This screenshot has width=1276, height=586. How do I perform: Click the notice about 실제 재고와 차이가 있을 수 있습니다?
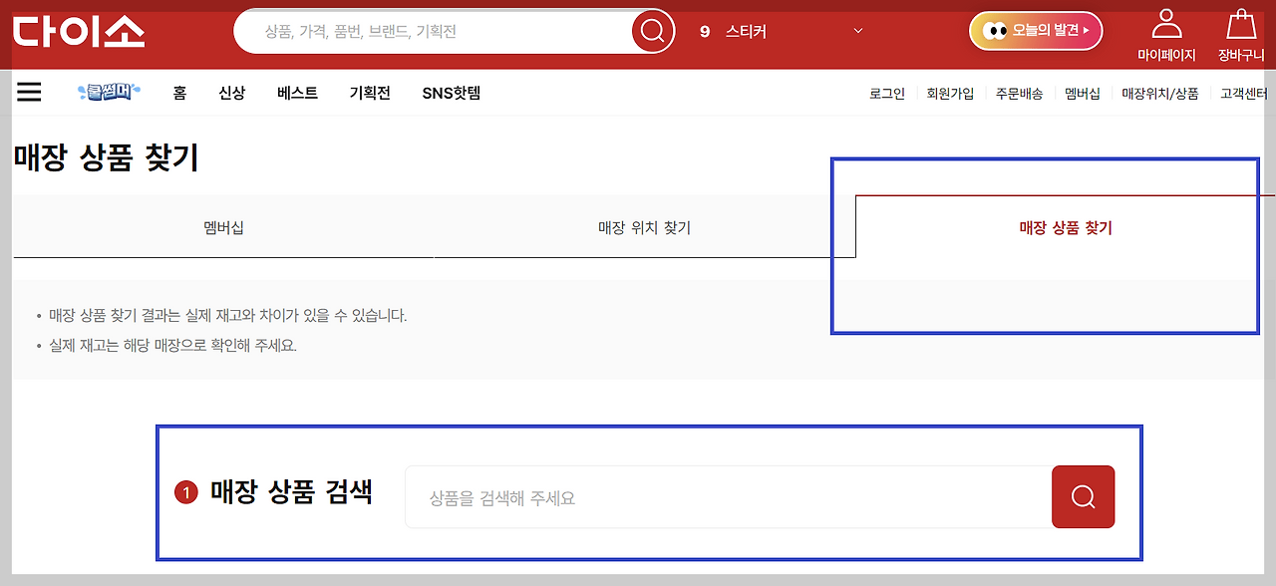coord(228,316)
